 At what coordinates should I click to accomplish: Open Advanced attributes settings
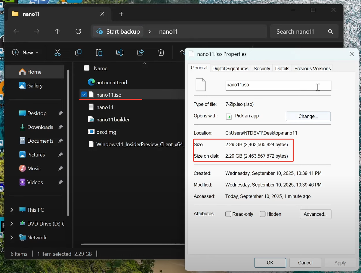pyautogui.click(x=315, y=214)
